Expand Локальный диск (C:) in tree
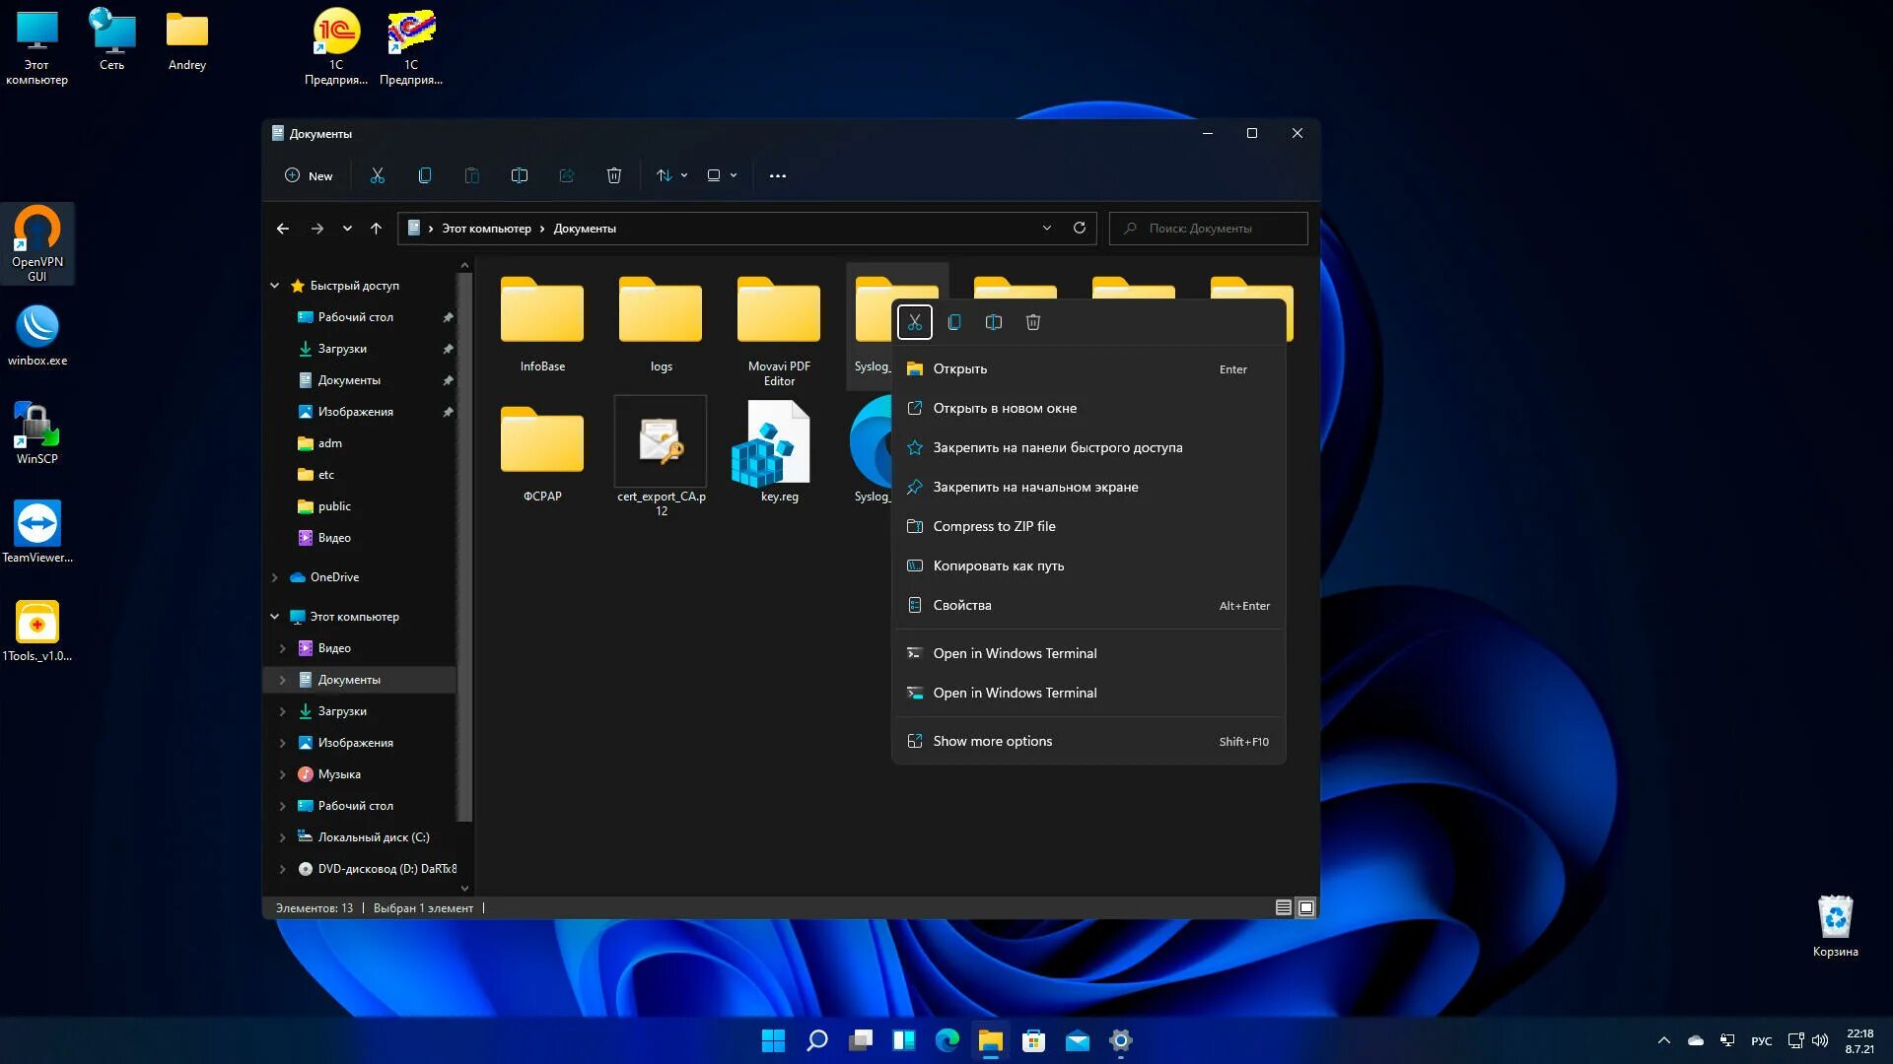The image size is (1893, 1064). 283,837
